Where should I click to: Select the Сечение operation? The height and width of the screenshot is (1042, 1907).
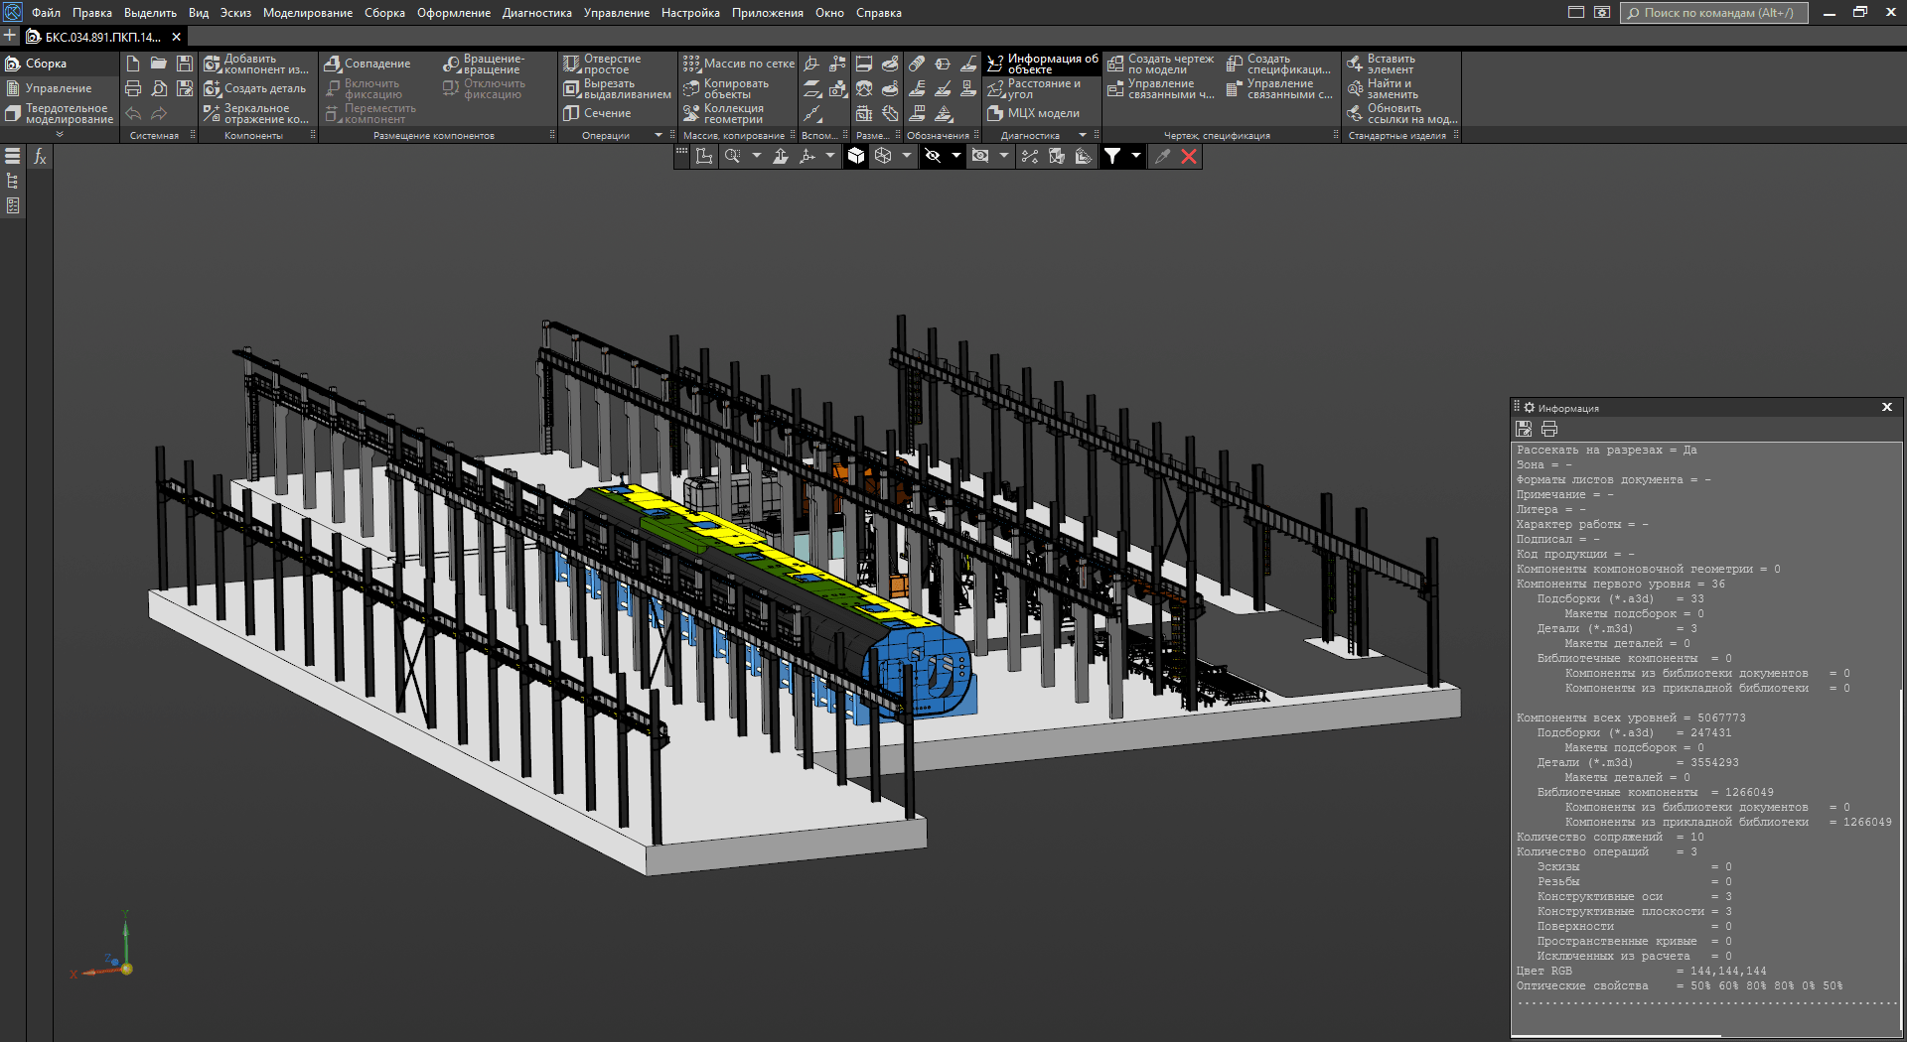click(x=598, y=113)
